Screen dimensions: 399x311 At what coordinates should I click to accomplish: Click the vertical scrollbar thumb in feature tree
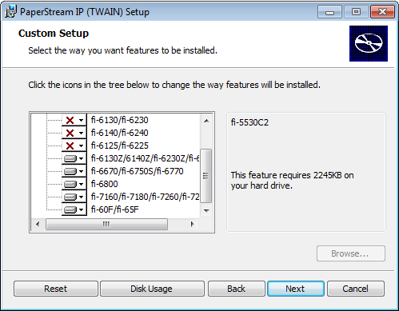click(x=206, y=176)
